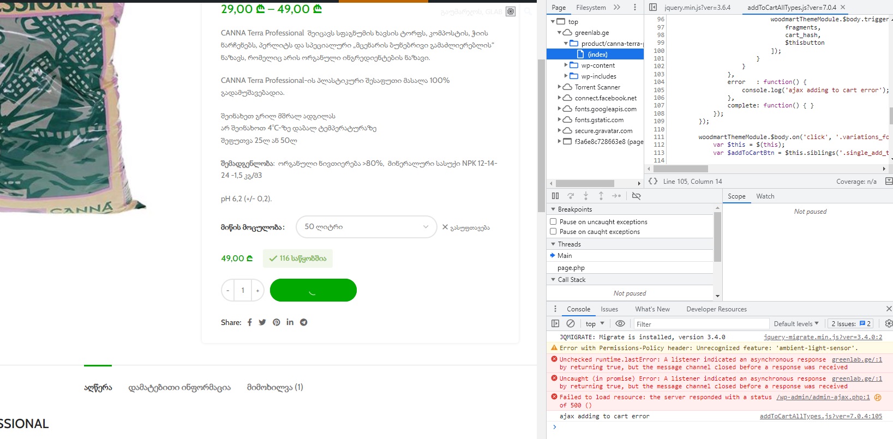Increase product quantity with plus
The height and width of the screenshot is (439, 893).
pyautogui.click(x=257, y=290)
